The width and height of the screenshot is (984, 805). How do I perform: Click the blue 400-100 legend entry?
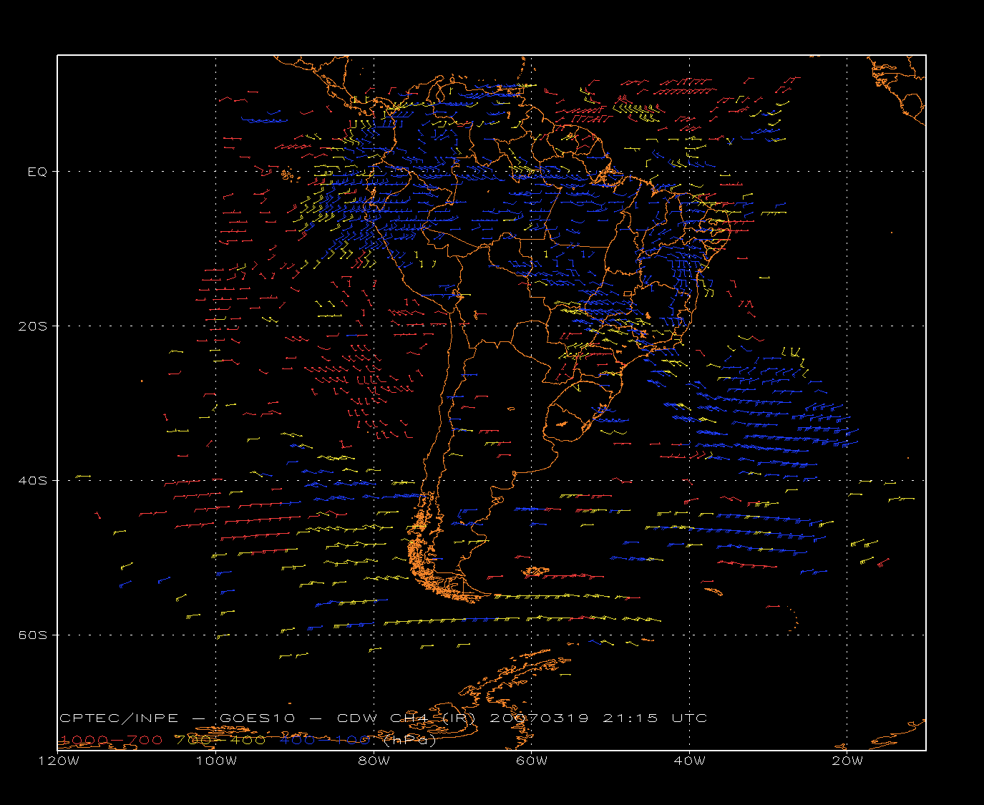(325, 740)
